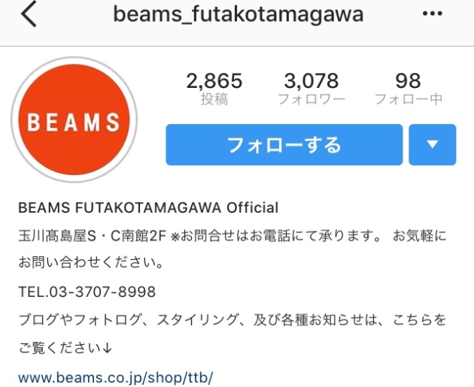The width and height of the screenshot is (474, 387).
Task: Select the BEAMS FUTAKOTAMAGAWA Official name text
Action: (x=148, y=207)
